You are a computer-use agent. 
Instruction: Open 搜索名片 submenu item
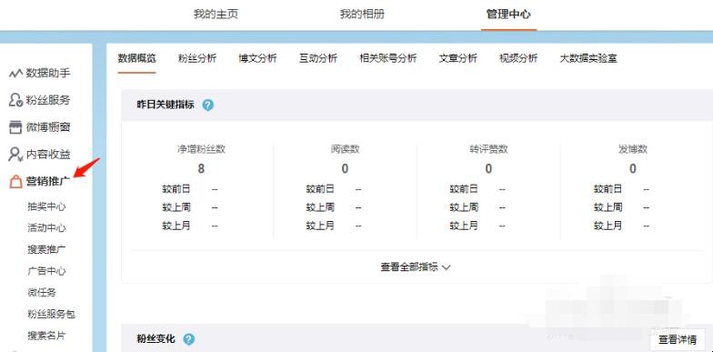(46, 336)
